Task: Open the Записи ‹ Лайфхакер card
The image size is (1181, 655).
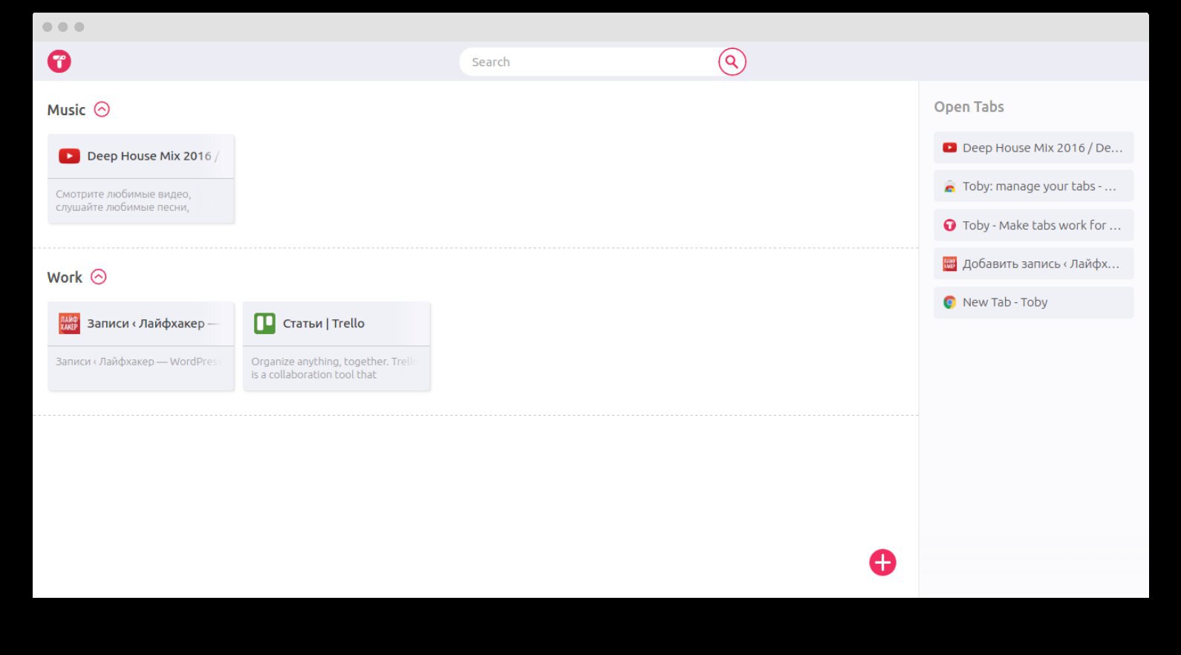Action: (141, 346)
